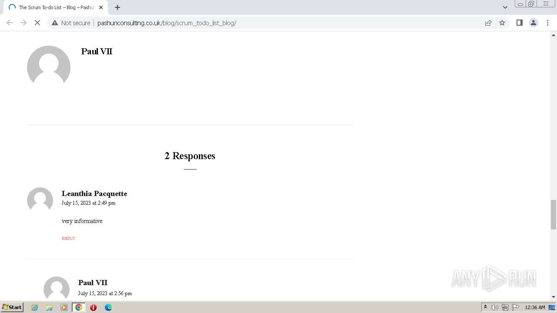The image size is (557, 313).
Task: Open the Windows Start menu
Action: coord(12,307)
